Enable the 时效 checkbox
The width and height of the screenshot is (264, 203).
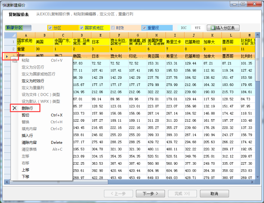click(113, 28)
